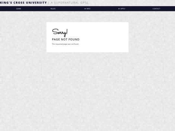This screenshot has height=131, width=175.
Task: Click the patterned background below the error card
Action: coord(87,89)
